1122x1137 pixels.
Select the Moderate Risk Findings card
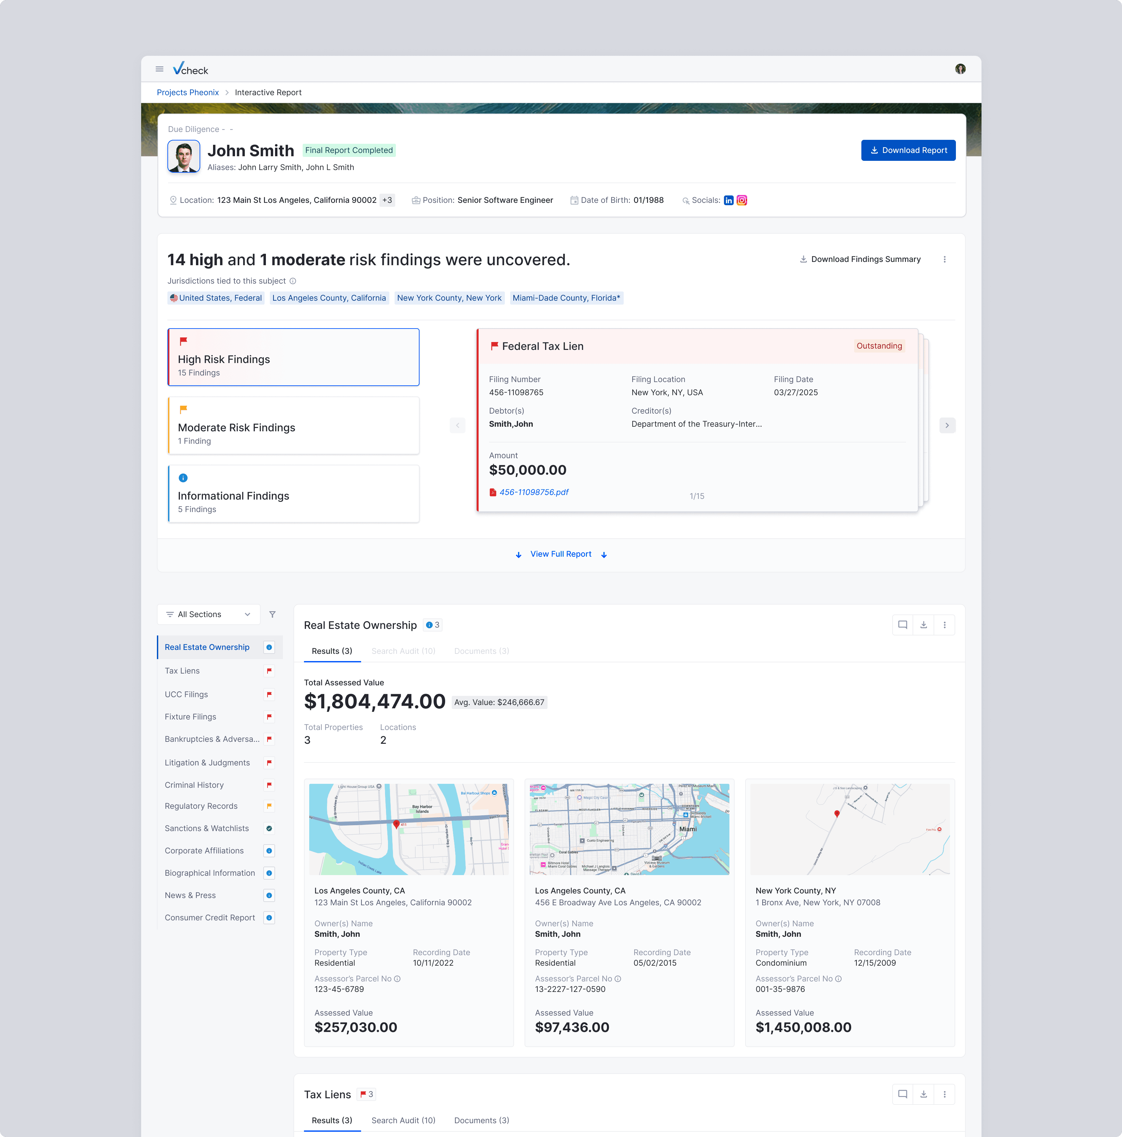(x=293, y=425)
